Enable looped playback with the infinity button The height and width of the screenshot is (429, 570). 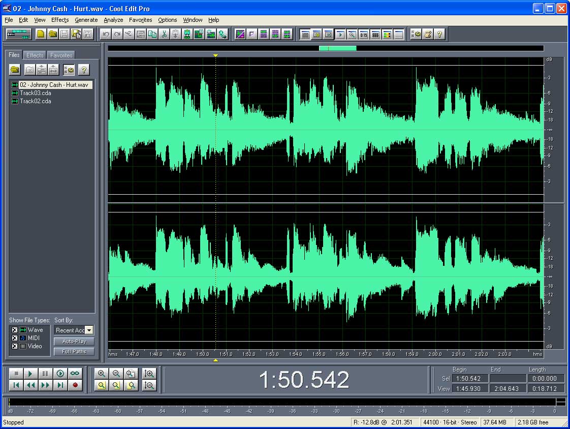75,373
